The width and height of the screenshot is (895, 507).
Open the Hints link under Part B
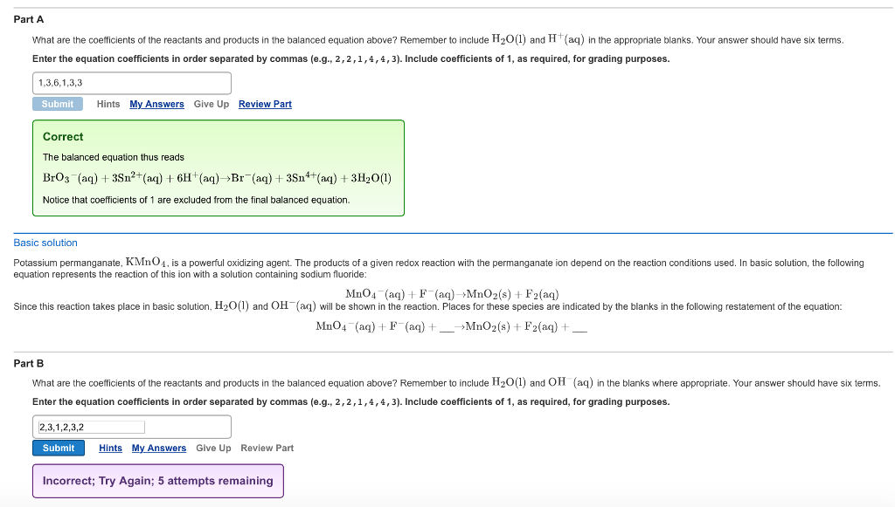(109, 448)
